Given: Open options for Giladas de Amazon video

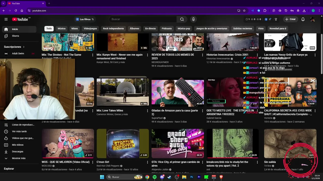Looking at the screenshot, I should coord(202,111).
